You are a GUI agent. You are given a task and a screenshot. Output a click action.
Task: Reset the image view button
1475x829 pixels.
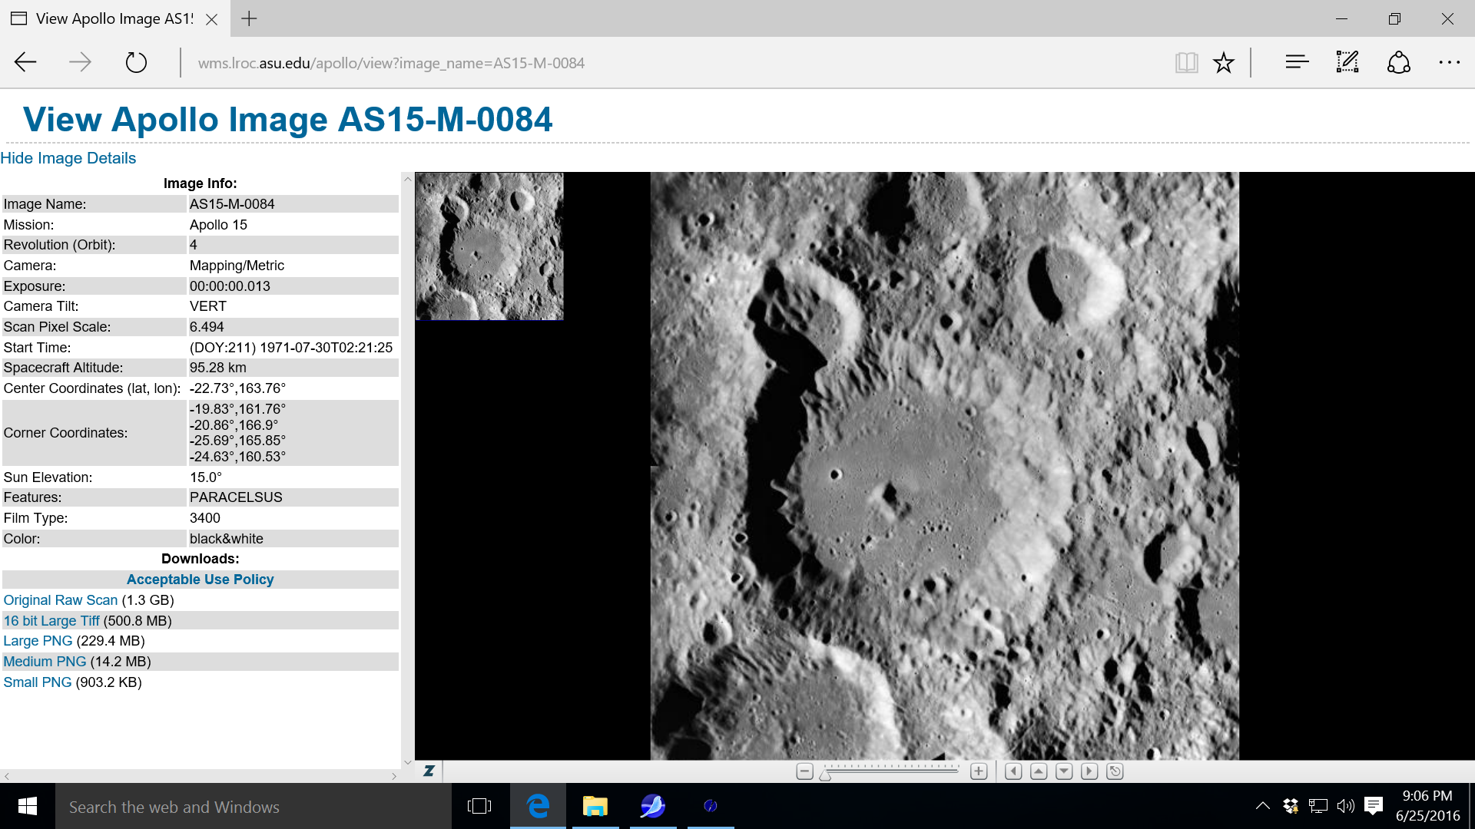pos(1115,771)
